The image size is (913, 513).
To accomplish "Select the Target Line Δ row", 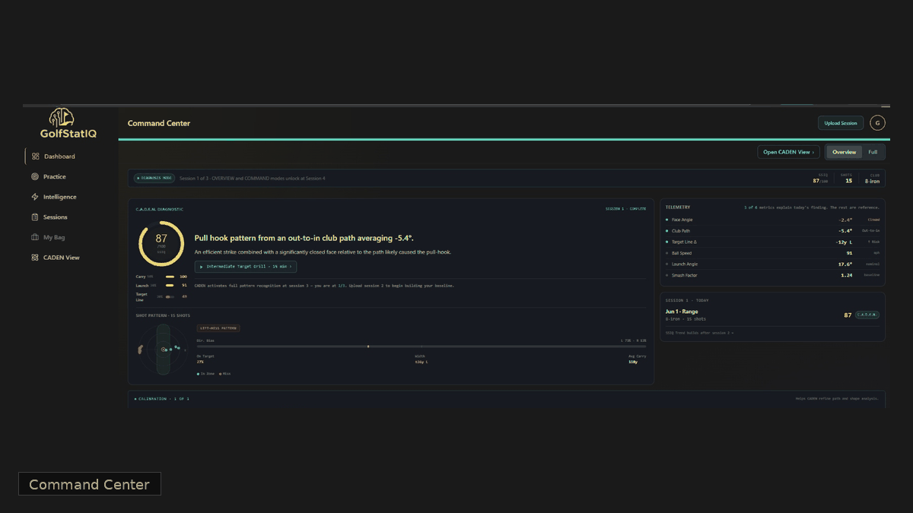I will [x=773, y=242].
